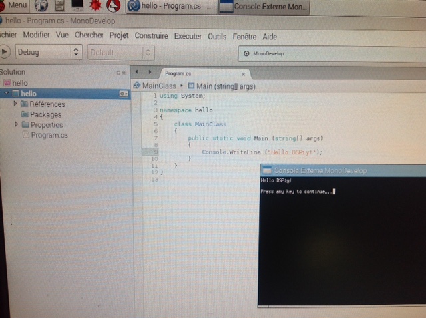Open the Raspberry Pi Menu button

[x=15, y=6]
